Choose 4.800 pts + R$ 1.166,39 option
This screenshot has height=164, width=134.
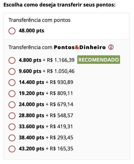12,60
